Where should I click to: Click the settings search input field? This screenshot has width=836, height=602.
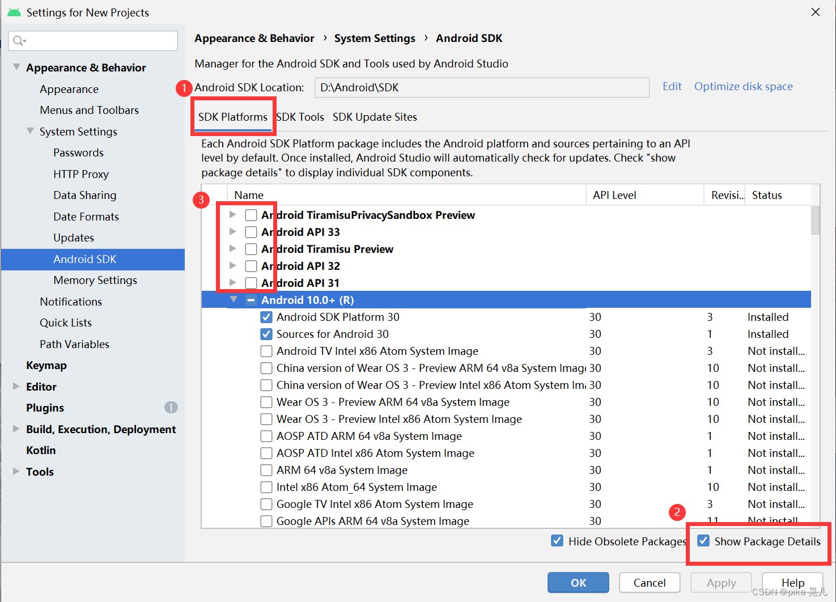pos(93,41)
